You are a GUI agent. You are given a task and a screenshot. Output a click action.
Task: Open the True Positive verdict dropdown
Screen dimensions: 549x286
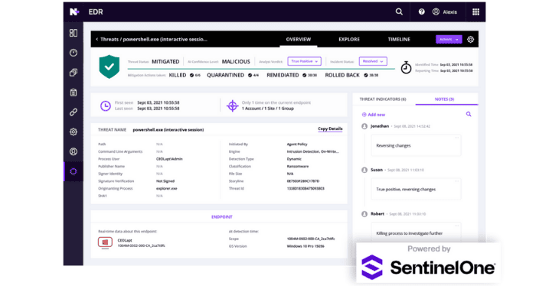point(304,61)
